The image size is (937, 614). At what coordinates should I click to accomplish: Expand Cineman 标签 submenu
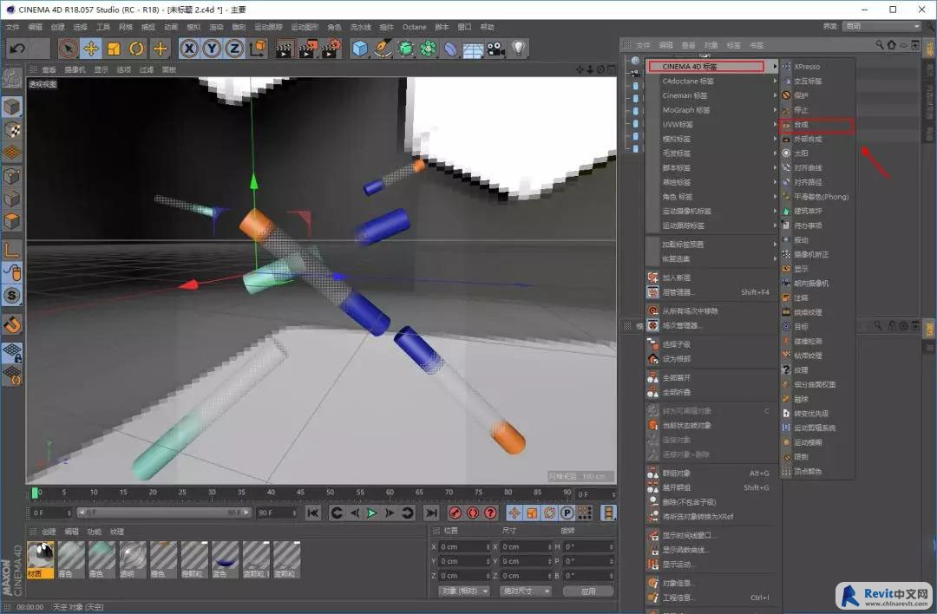711,95
